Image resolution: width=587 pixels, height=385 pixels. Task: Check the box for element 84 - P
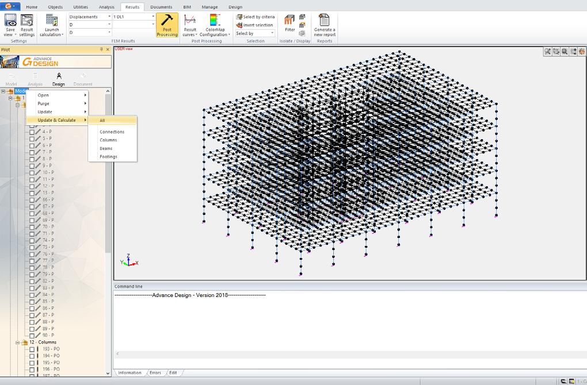[32, 295]
